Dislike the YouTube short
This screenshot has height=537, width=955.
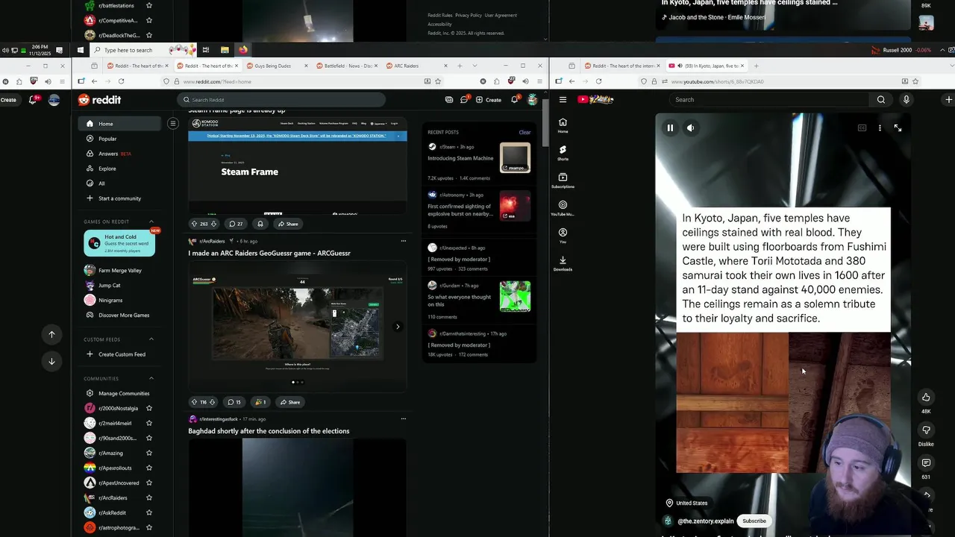(926, 430)
